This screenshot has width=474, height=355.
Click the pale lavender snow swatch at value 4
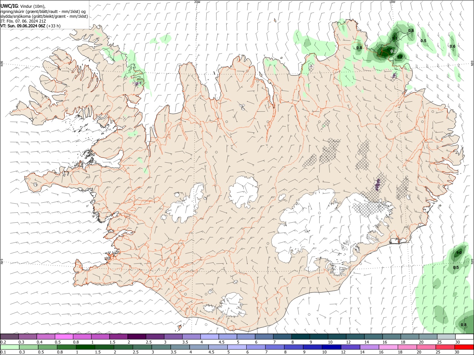tap(209, 337)
